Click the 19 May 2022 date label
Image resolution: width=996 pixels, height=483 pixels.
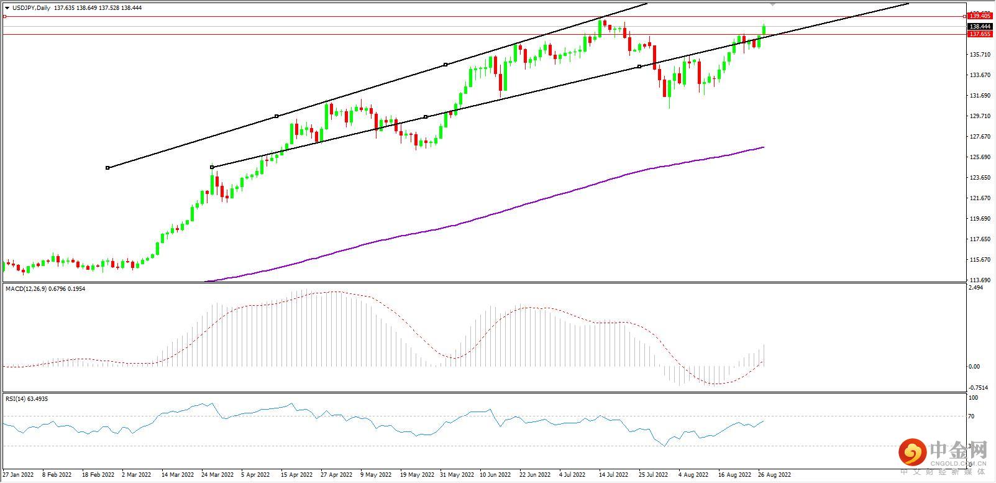[416, 474]
